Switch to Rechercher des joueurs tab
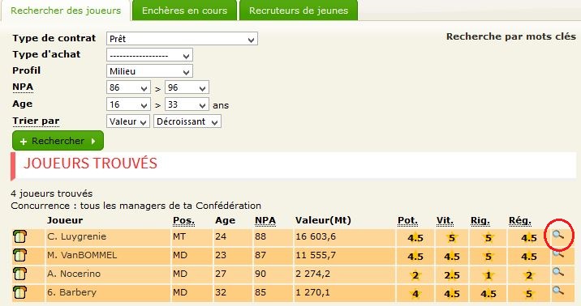Viewport: 581px width, 306px height. tap(66, 11)
